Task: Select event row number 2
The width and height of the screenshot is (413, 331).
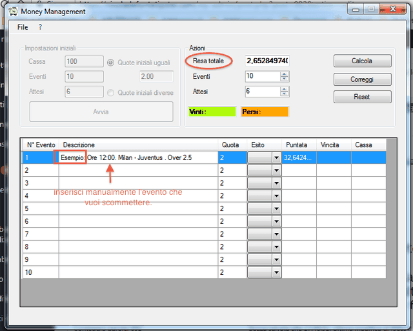Action: click(x=41, y=170)
